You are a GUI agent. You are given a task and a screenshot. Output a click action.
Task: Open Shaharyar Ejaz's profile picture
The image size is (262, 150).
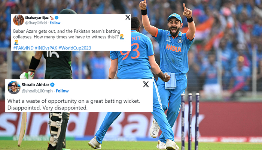pyautogui.click(x=19, y=20)
